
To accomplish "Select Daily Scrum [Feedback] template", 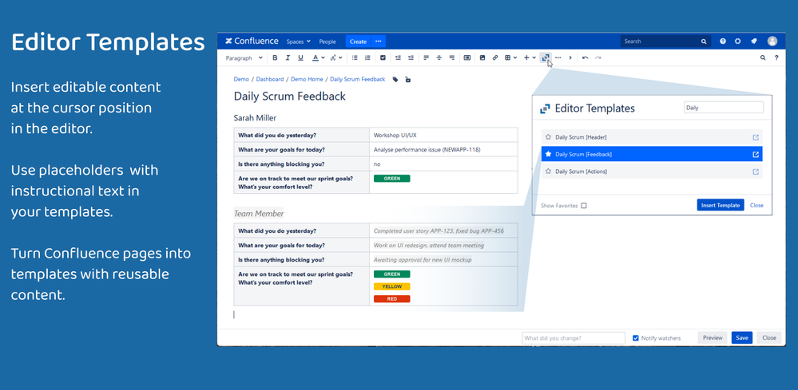I will [x=652, y=154].
